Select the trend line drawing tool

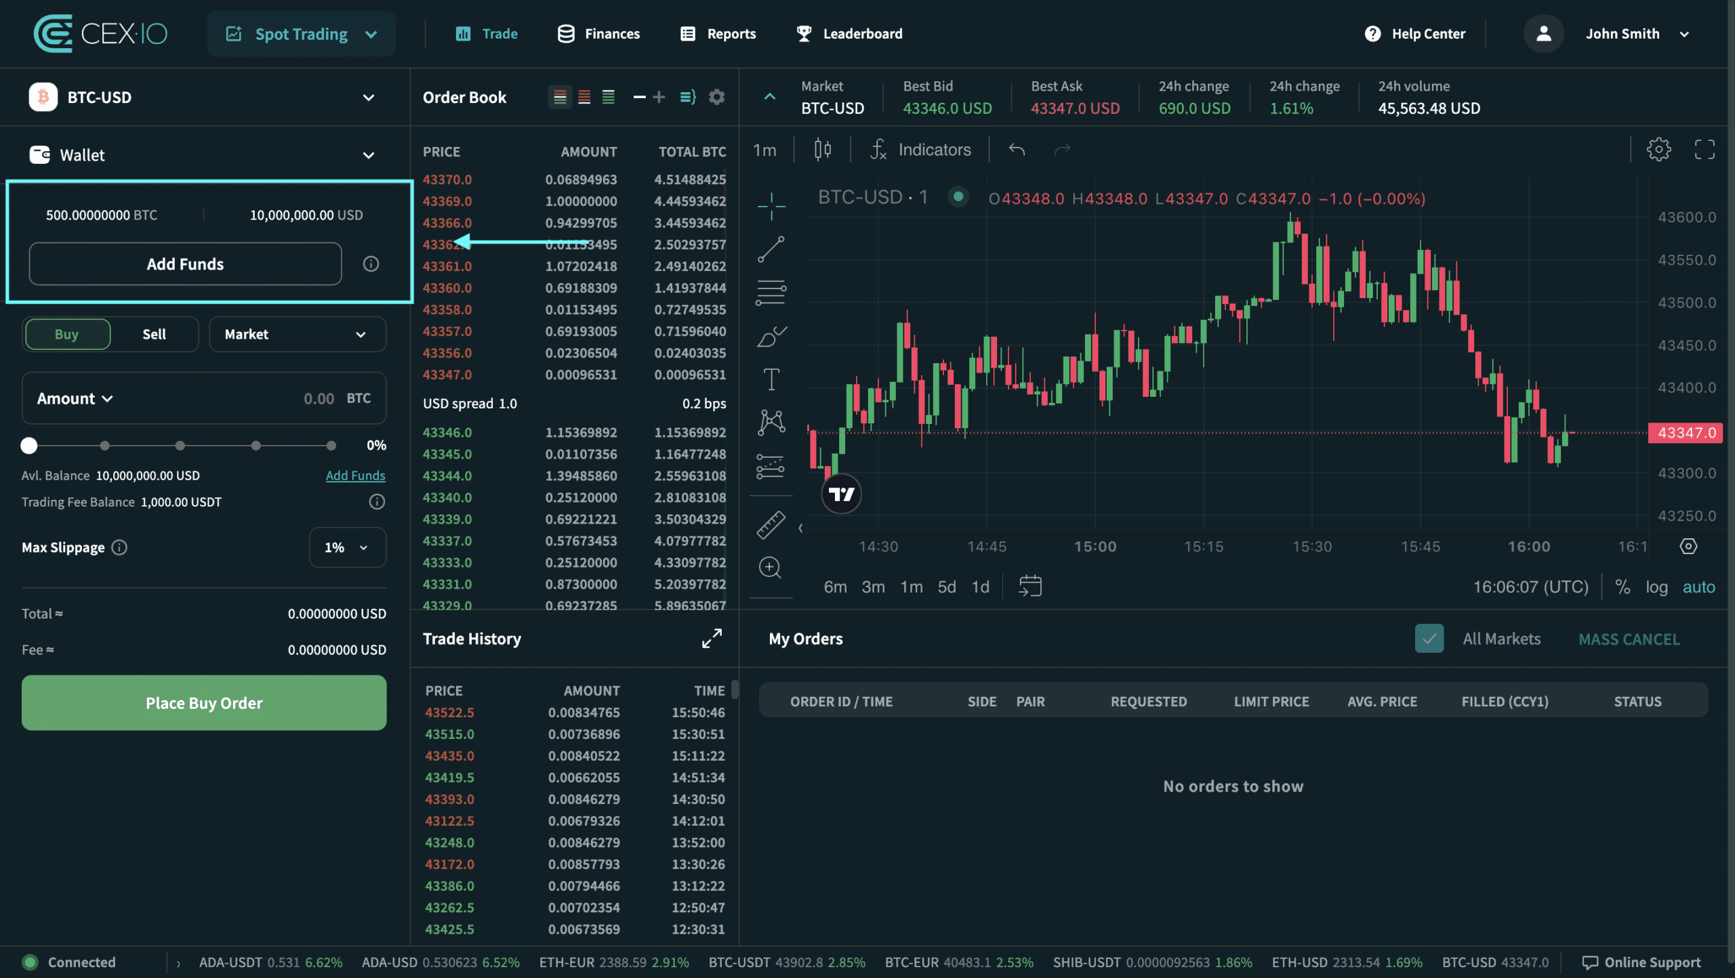pos(771,249)
